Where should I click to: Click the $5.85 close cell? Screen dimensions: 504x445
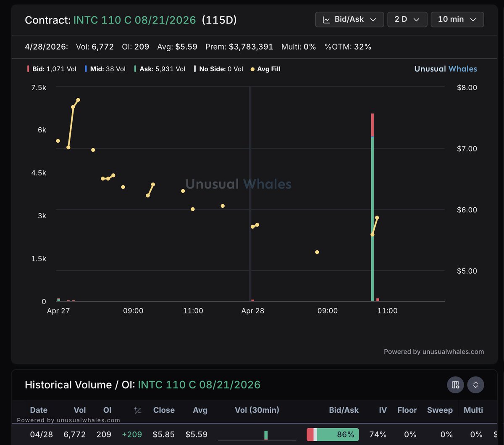[163, 435]
